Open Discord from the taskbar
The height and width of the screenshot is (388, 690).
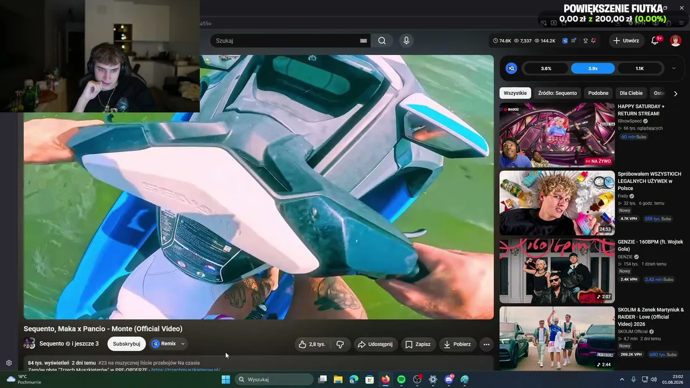(x=449, y=379)
